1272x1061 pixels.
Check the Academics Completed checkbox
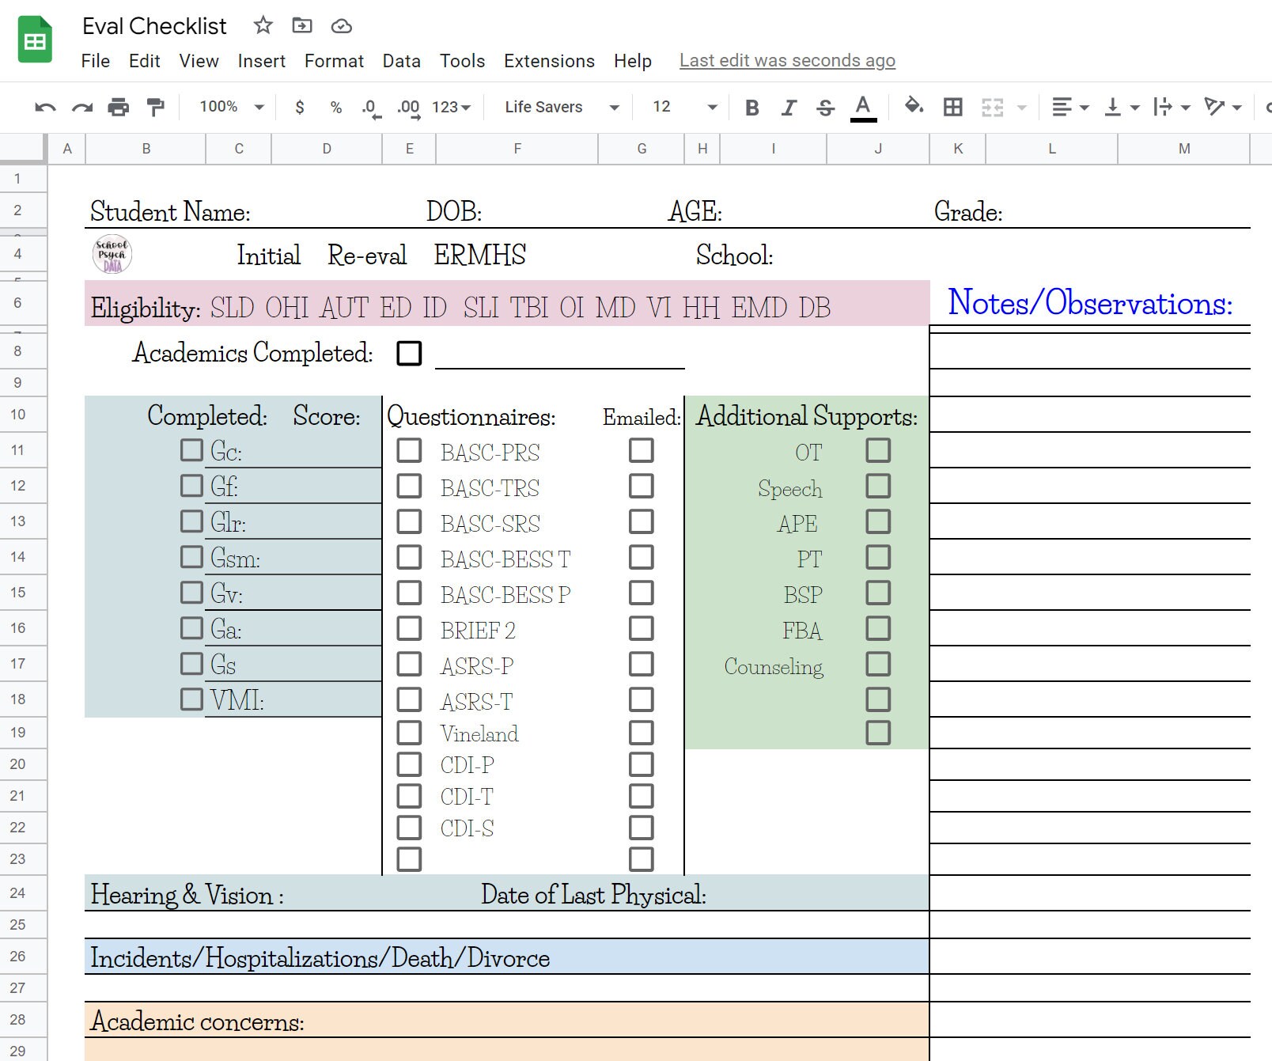pos(410,354)
